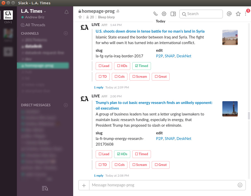Viewport: 251px width, 196px height.
Task: Click the la-fg-syria-iraq-border-2017 slug text
Action: [119, 56]
